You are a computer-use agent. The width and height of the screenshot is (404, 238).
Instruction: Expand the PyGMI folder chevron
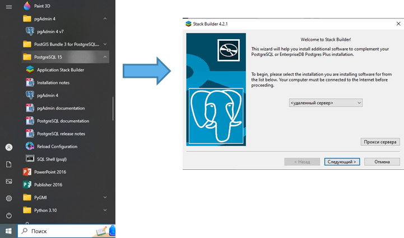pos(105,197)
